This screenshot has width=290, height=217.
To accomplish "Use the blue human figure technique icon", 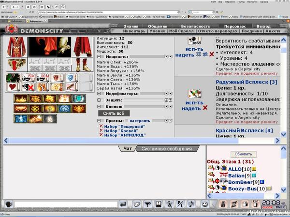I will coord(21,119).
